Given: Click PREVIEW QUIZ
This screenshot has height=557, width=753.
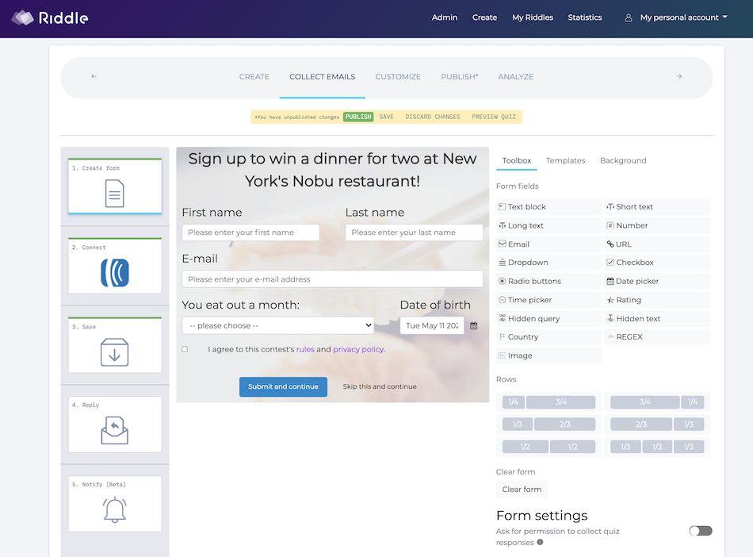Looking at the screenshot, I should [x=494, y=117].
